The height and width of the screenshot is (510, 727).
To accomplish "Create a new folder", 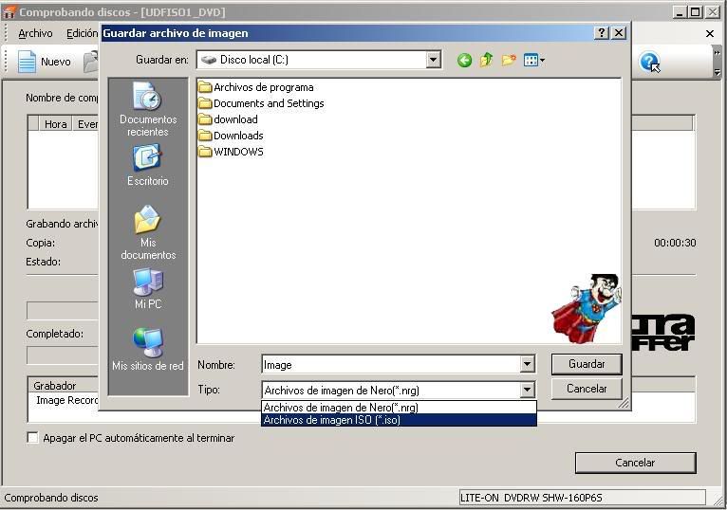I will coord(509,60).
